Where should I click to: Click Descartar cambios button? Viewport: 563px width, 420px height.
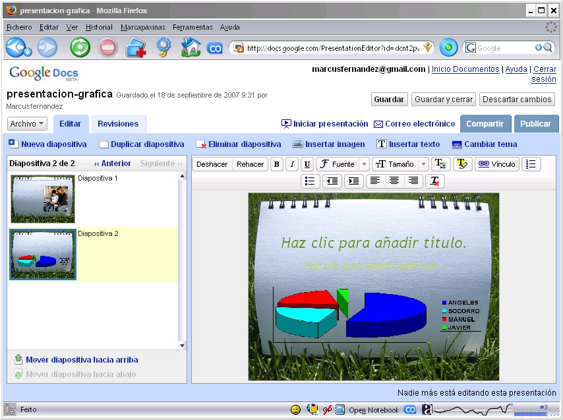click(x=517, y=100)
